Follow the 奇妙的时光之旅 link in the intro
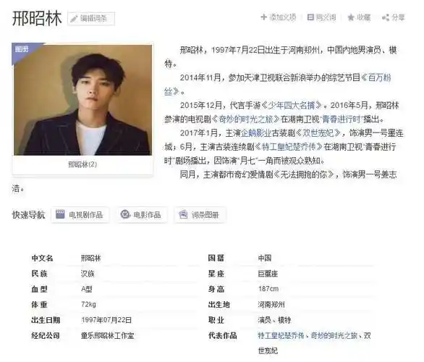 (246, 119)
